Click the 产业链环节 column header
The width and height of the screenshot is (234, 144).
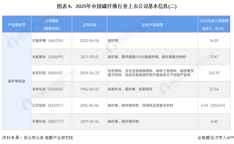point(17,24)
